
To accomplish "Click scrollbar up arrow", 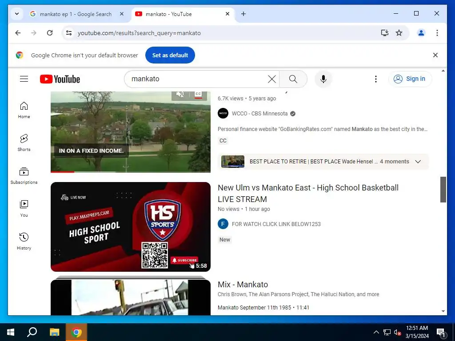I will 443,71.
